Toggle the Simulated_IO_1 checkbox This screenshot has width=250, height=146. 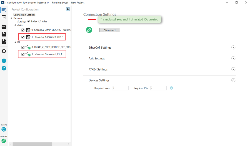[x=23, y=54]
